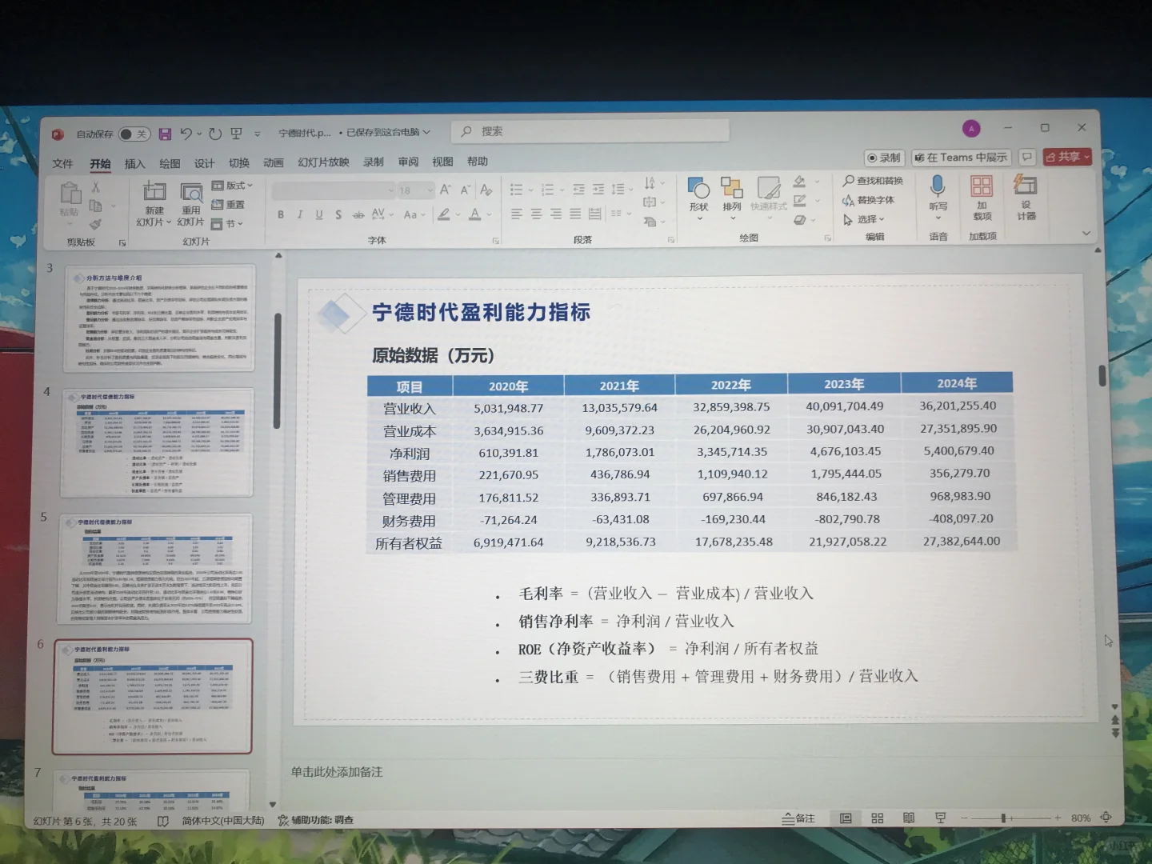Open Add-ins (加载项)

[982, 198]
